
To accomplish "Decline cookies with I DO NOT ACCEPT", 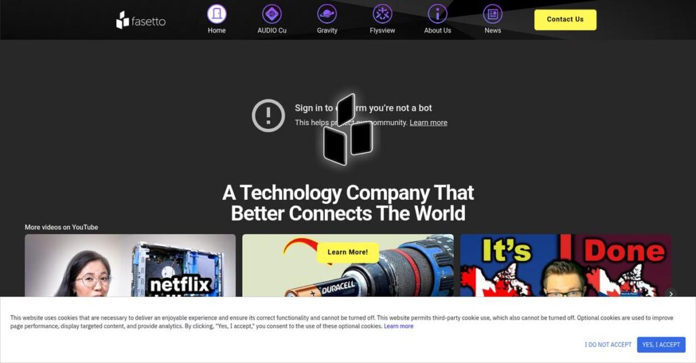I will click(x=608, y=345).
